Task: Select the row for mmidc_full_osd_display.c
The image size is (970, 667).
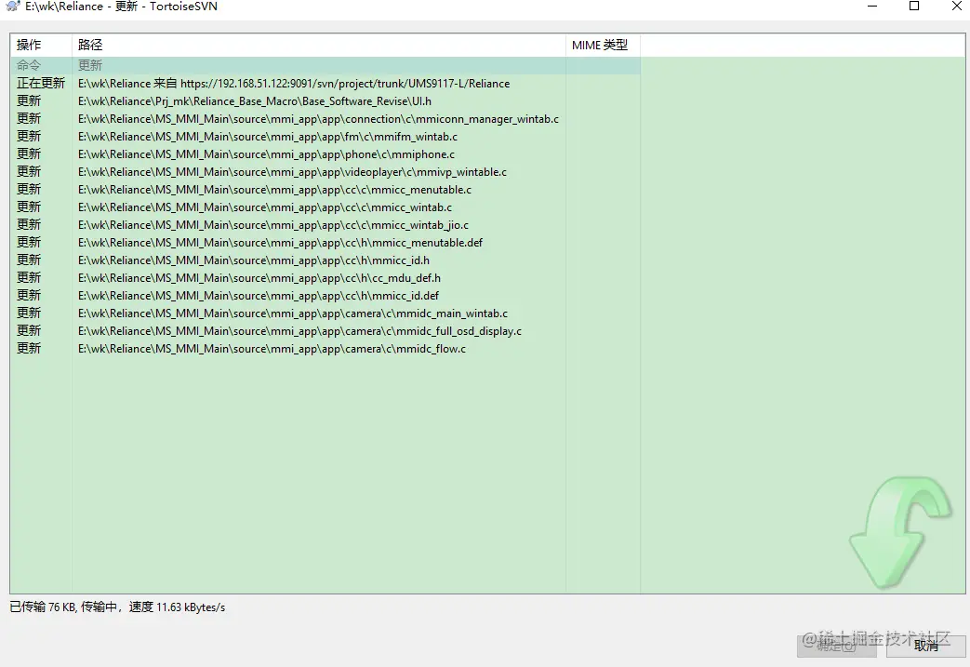Action: click(x=325, y=331)
